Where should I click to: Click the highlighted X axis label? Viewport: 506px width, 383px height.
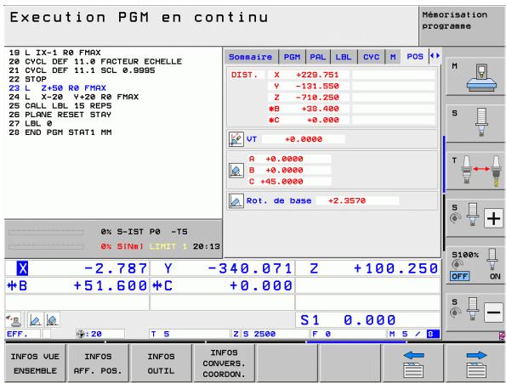pyautogui.click(x=22, y=268)
